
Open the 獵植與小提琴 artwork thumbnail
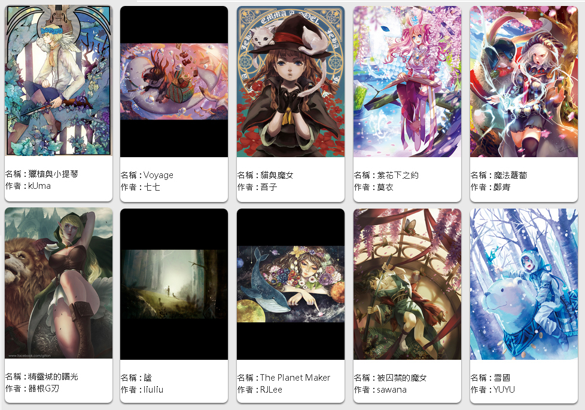pyautogui.click(x=59, y=80)
